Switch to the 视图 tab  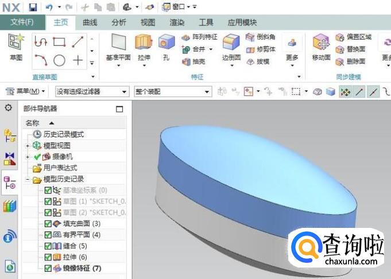pyautogui.click(x=148, y=22)
